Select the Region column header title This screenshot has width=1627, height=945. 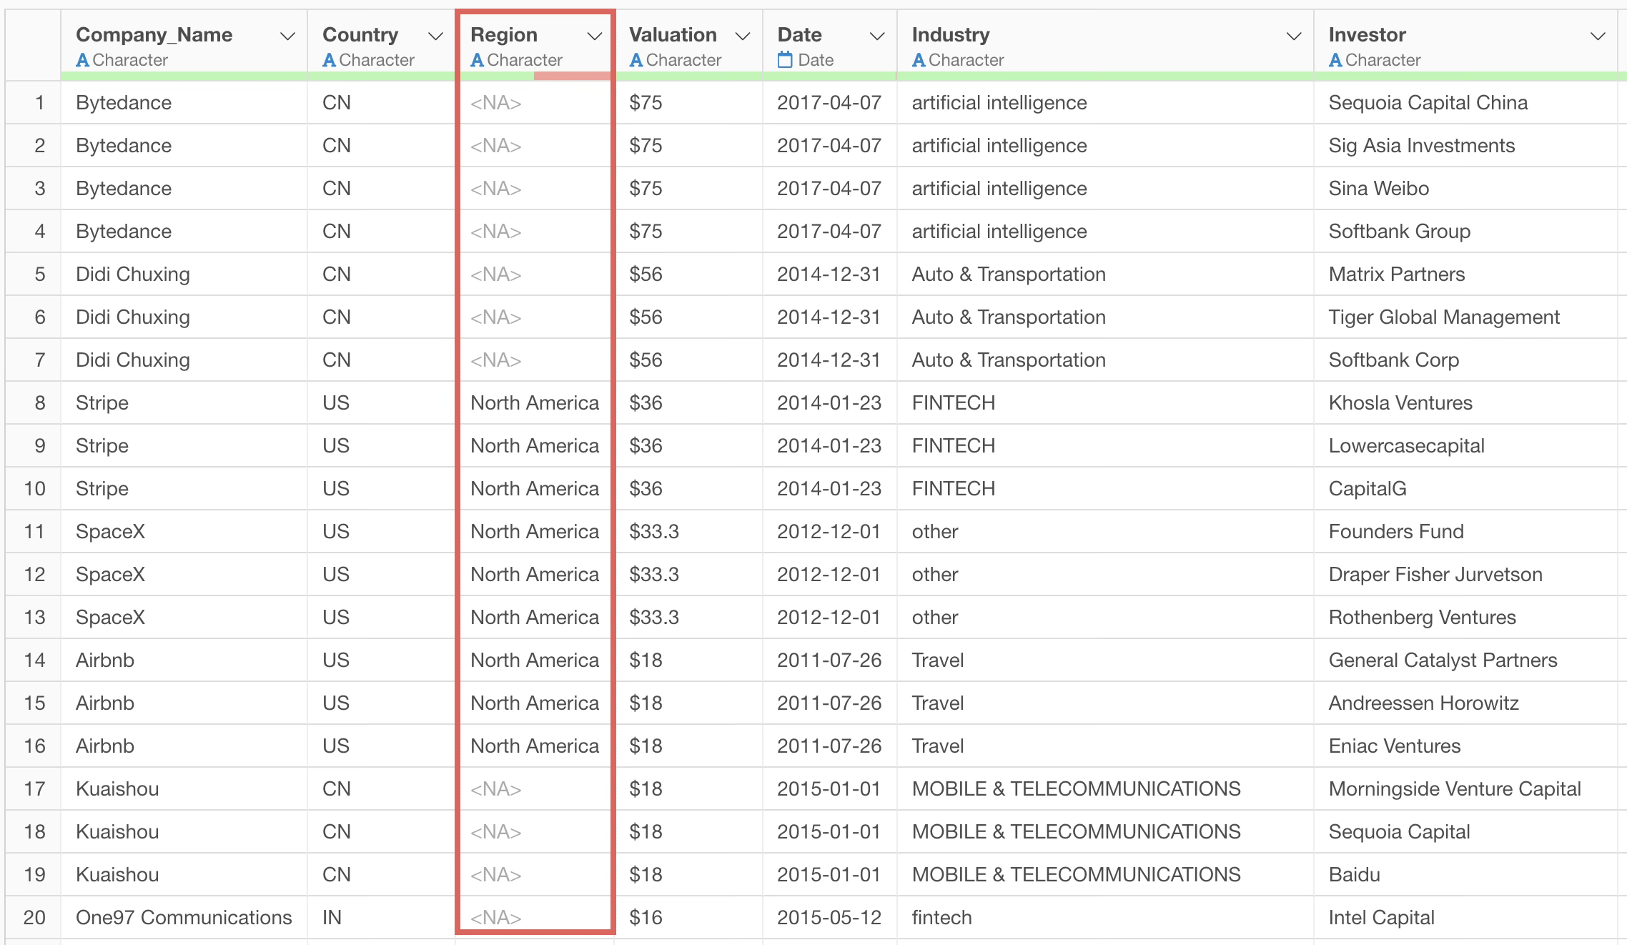tap(504, 34)
